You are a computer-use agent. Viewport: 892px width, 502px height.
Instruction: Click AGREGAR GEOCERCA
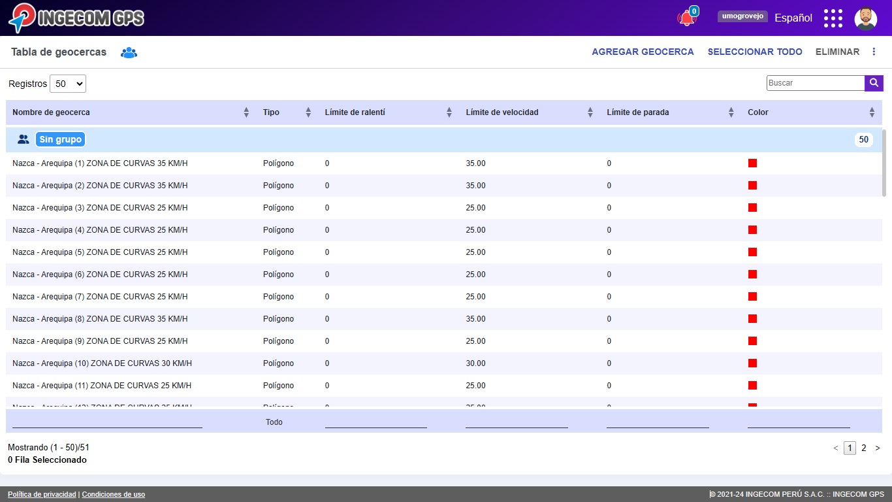[643, 52]
